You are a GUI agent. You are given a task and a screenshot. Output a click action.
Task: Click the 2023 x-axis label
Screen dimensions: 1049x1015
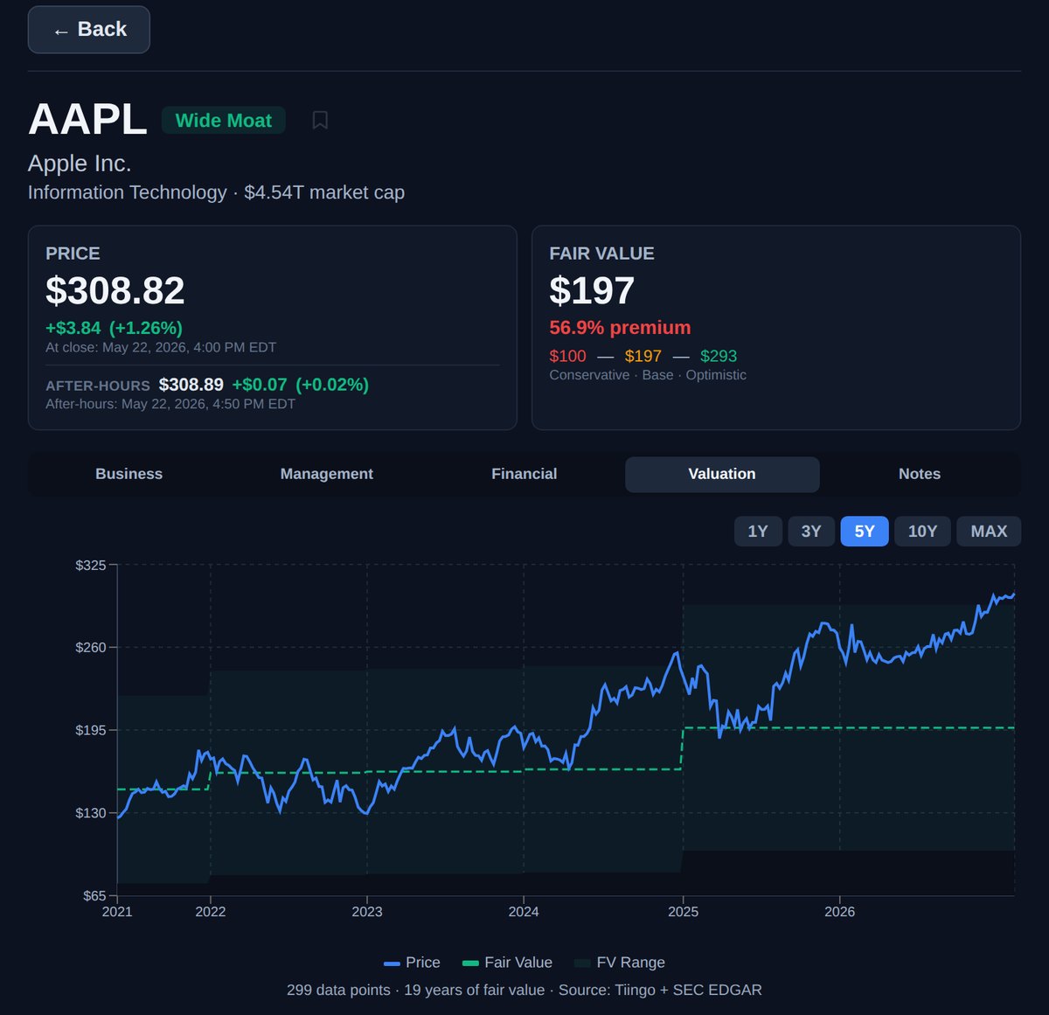(x=367, y=912)
